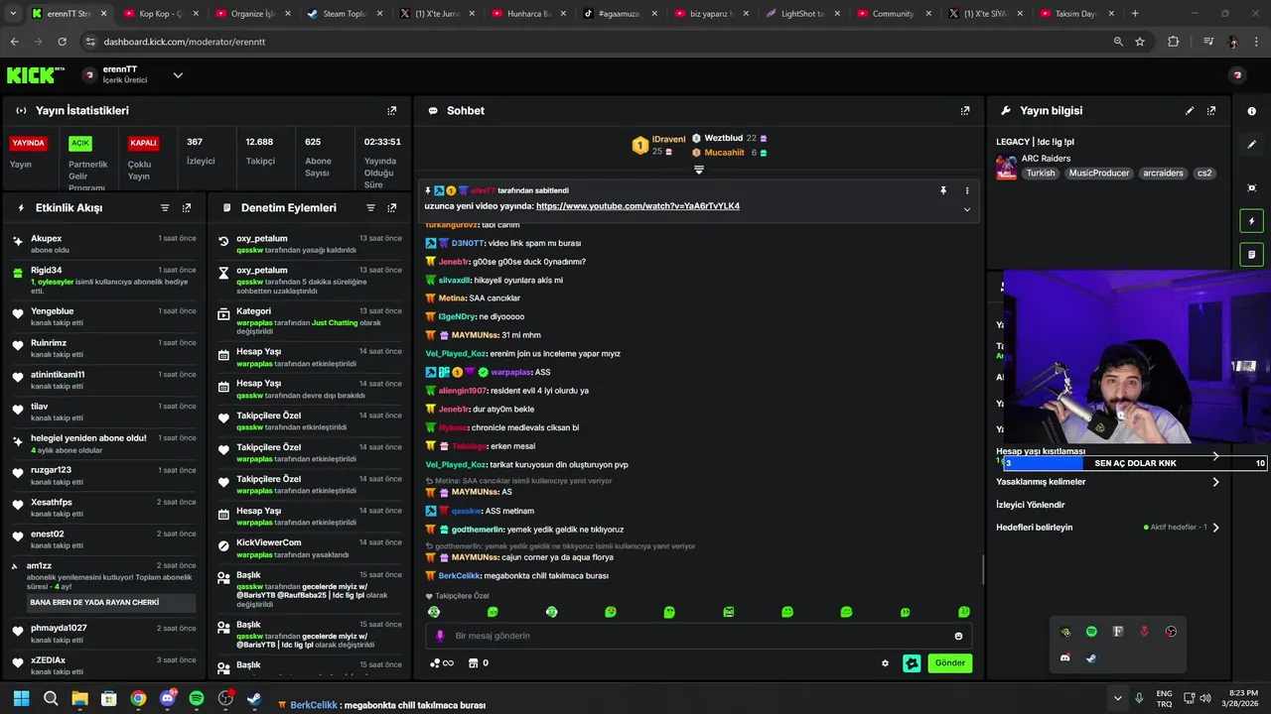Click the pencil icon in the right sidebar
This screenshot has height=714, width=1271.
1251,145
